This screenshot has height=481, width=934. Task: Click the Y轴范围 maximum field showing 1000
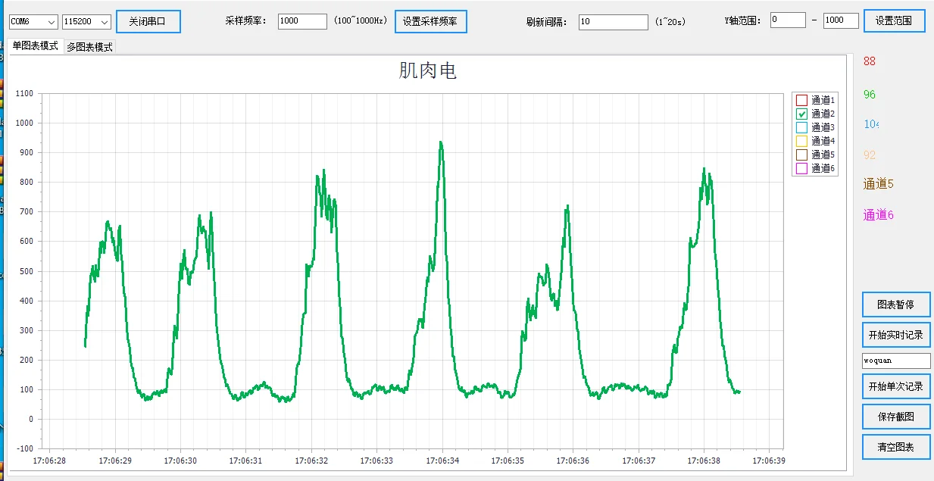coord(841,20)
